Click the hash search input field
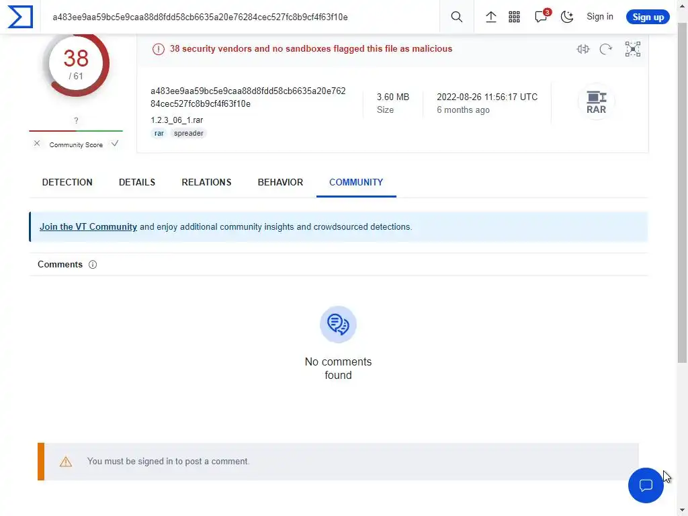This screenshot has width=688, height=516. tap(240, 17)
